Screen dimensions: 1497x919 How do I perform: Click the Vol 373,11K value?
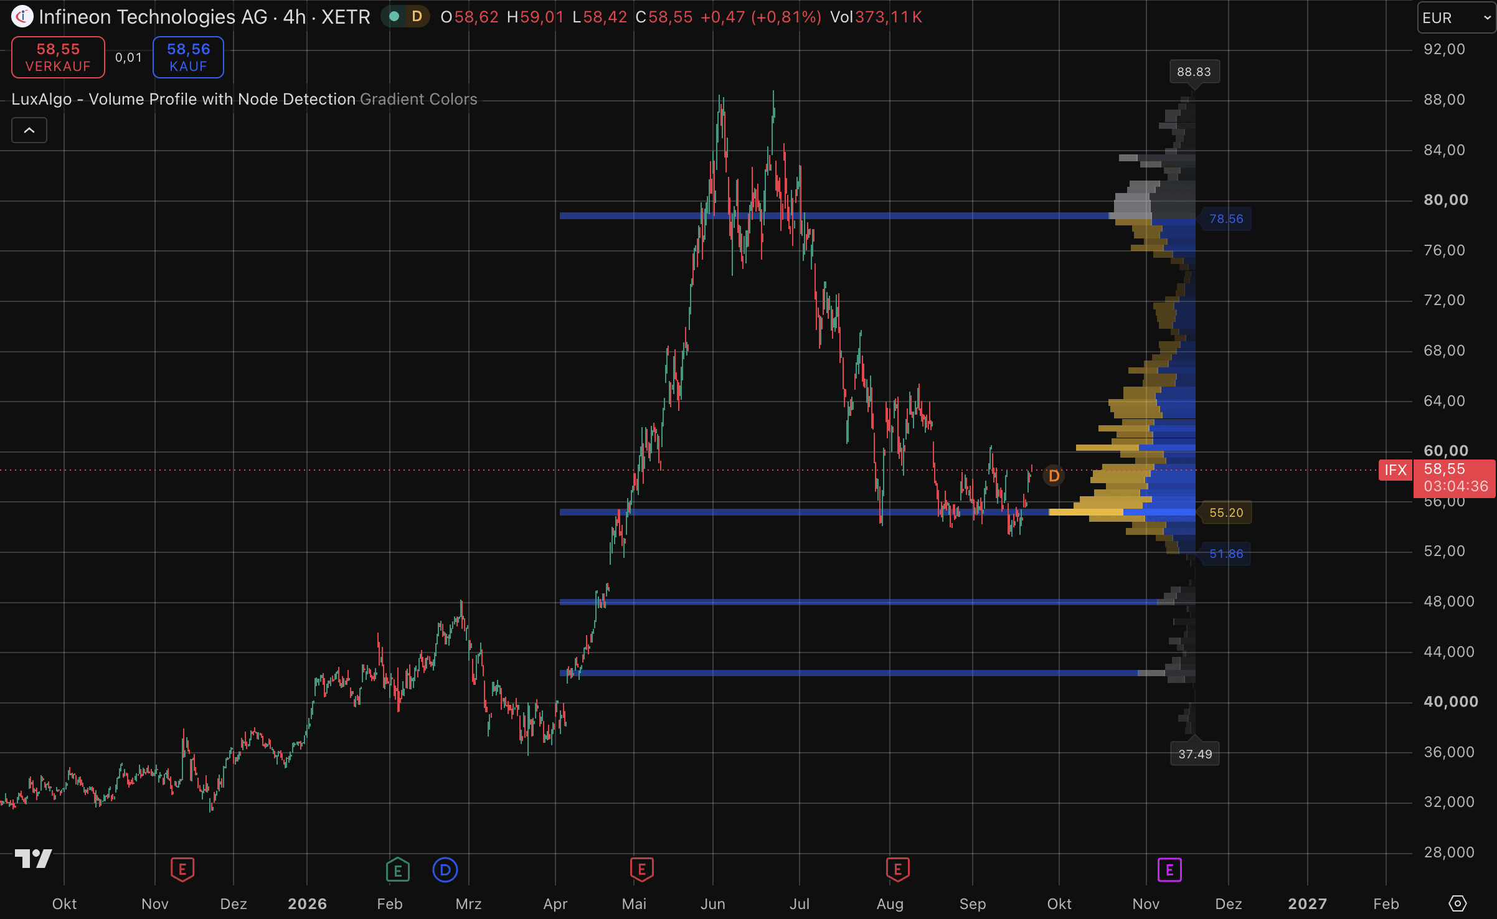(876, 17)
